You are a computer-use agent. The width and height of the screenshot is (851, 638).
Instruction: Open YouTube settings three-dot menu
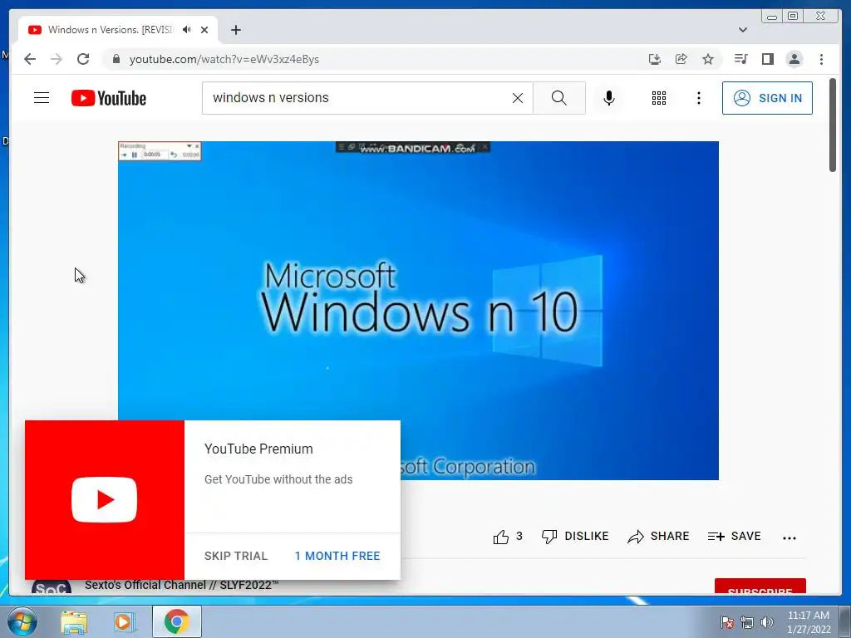[698, 98]
